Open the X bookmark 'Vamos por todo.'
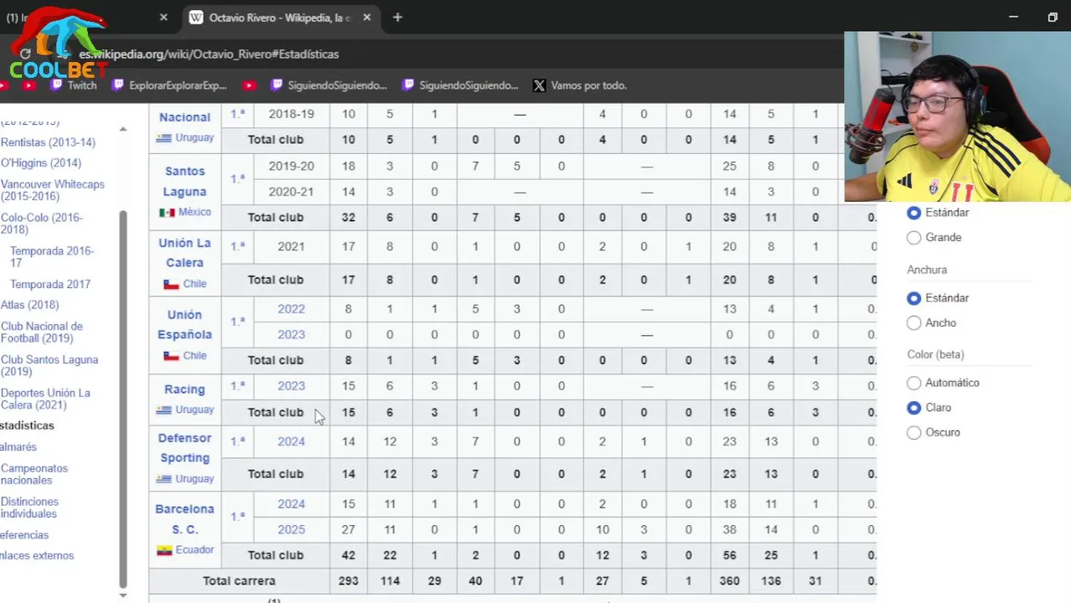 [x=579, y=85]
